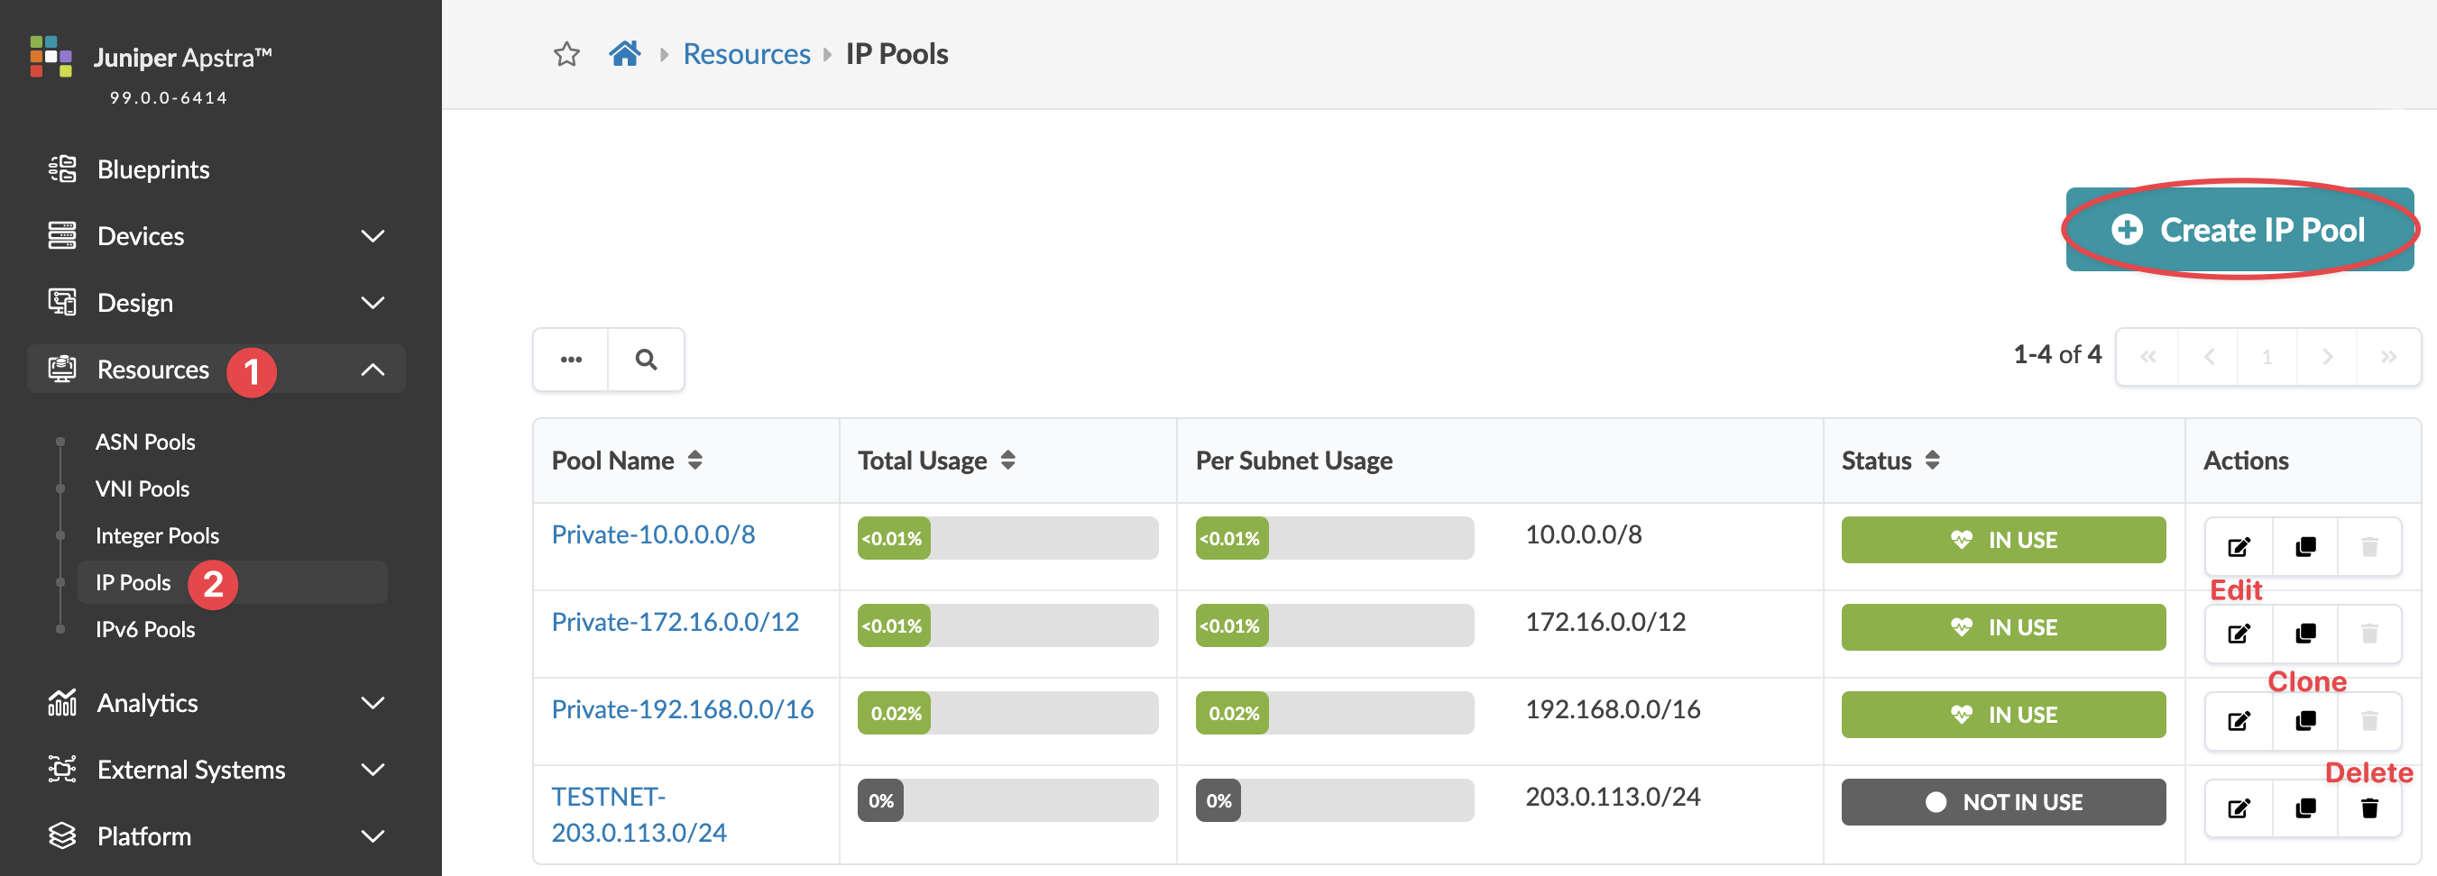Image resolution: width=2437 pixels, height=876 pixels.
Task: Delete the TESTNET-203.0.113.0/24 pool
Action: point(2368,808)
